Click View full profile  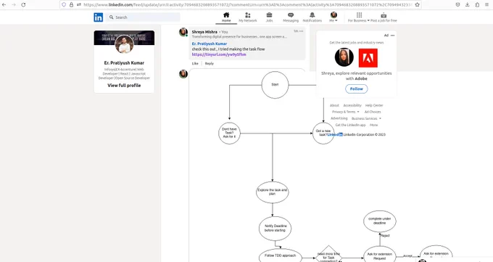point(124,86)
